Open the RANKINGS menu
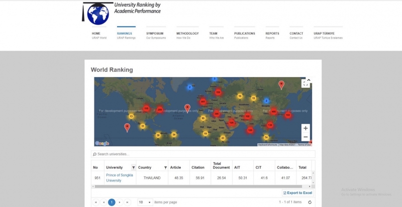Image resolution: width=402 pixels, height=207 pixels. (126, 35)
